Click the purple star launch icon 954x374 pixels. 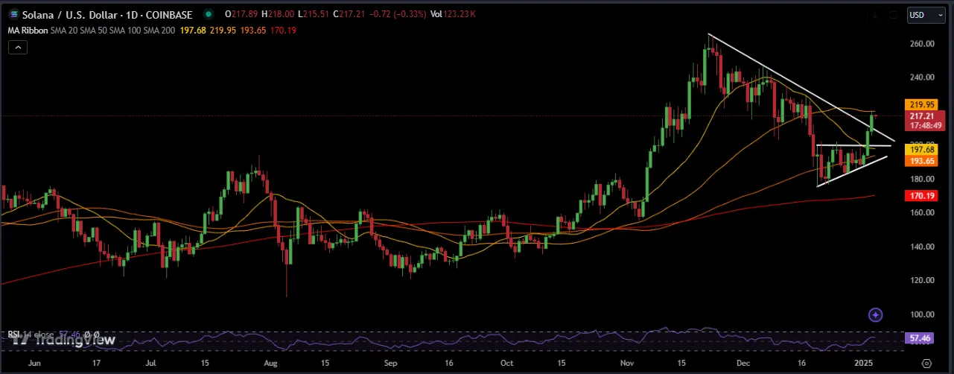pos(875,315)
